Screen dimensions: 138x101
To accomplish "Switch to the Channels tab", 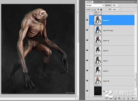I will click(99, 2).
